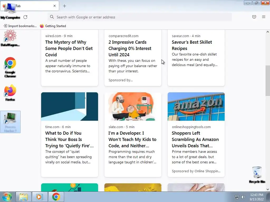Click the network tray icon
270x202 pixels.
coord(237,197)
